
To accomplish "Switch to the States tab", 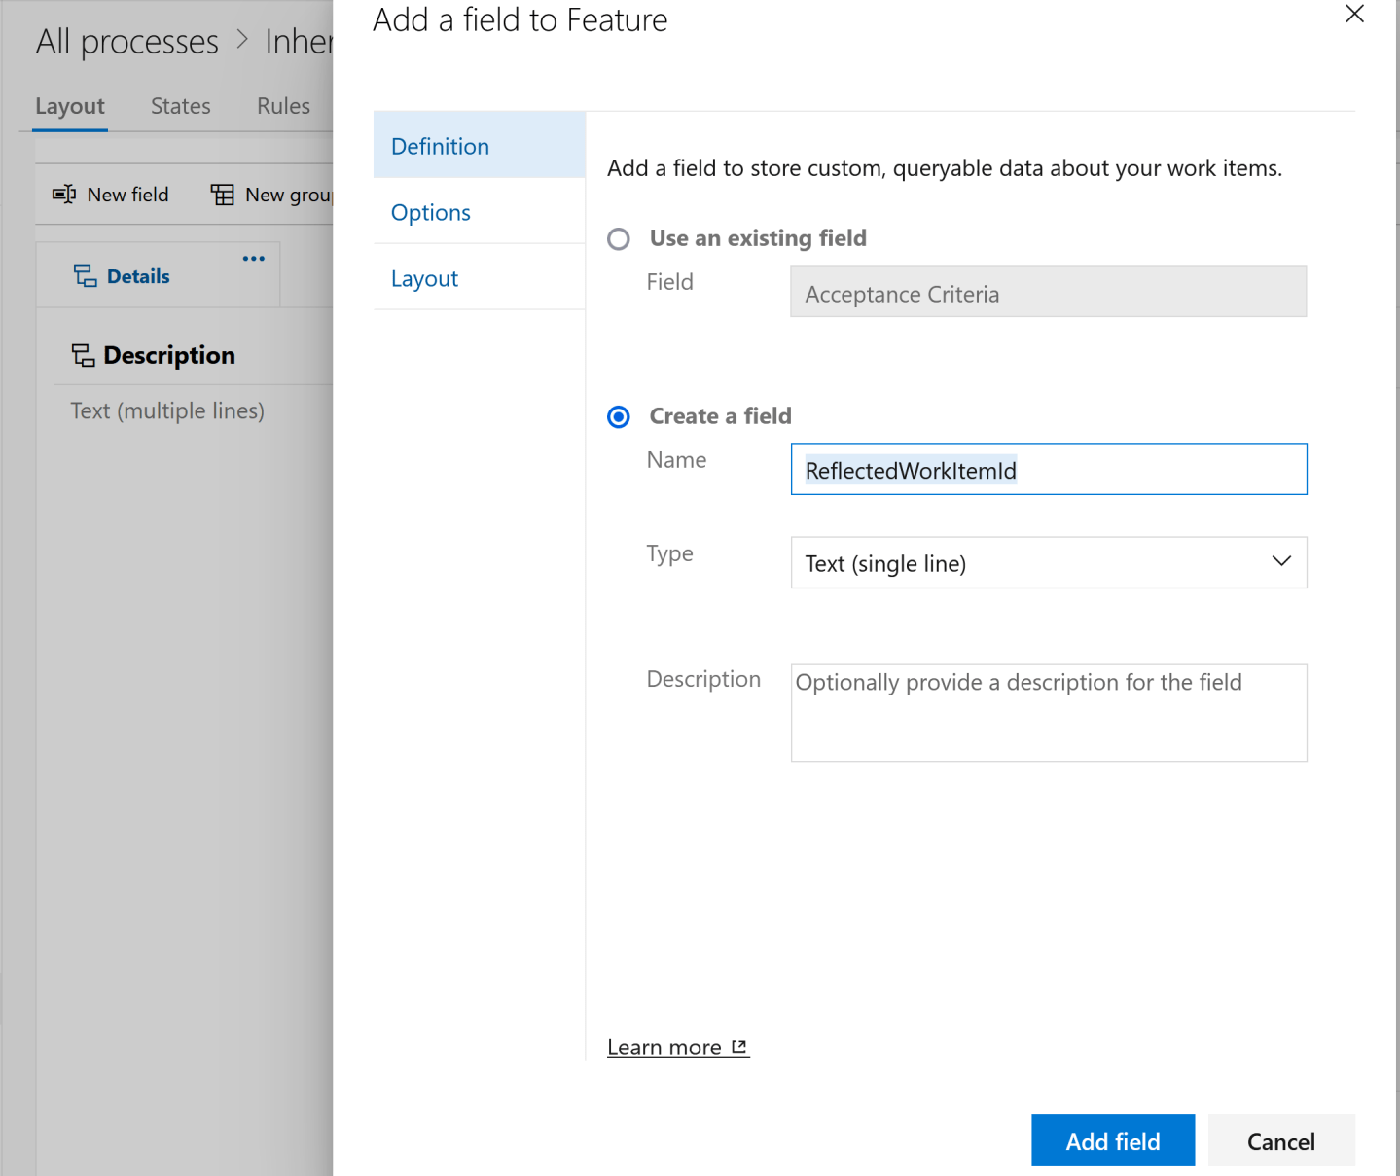I will tap(180, 105).
